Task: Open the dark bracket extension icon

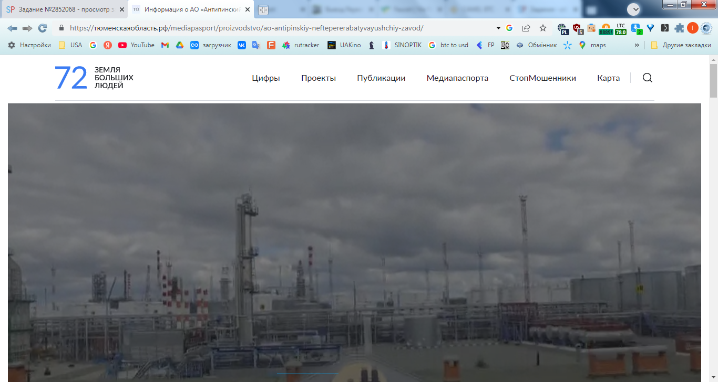Action: (x=665, y=28)
